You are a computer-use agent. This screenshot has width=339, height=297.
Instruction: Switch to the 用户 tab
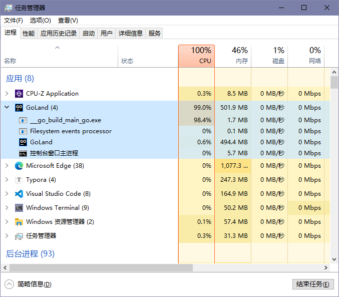pos(107,34)
